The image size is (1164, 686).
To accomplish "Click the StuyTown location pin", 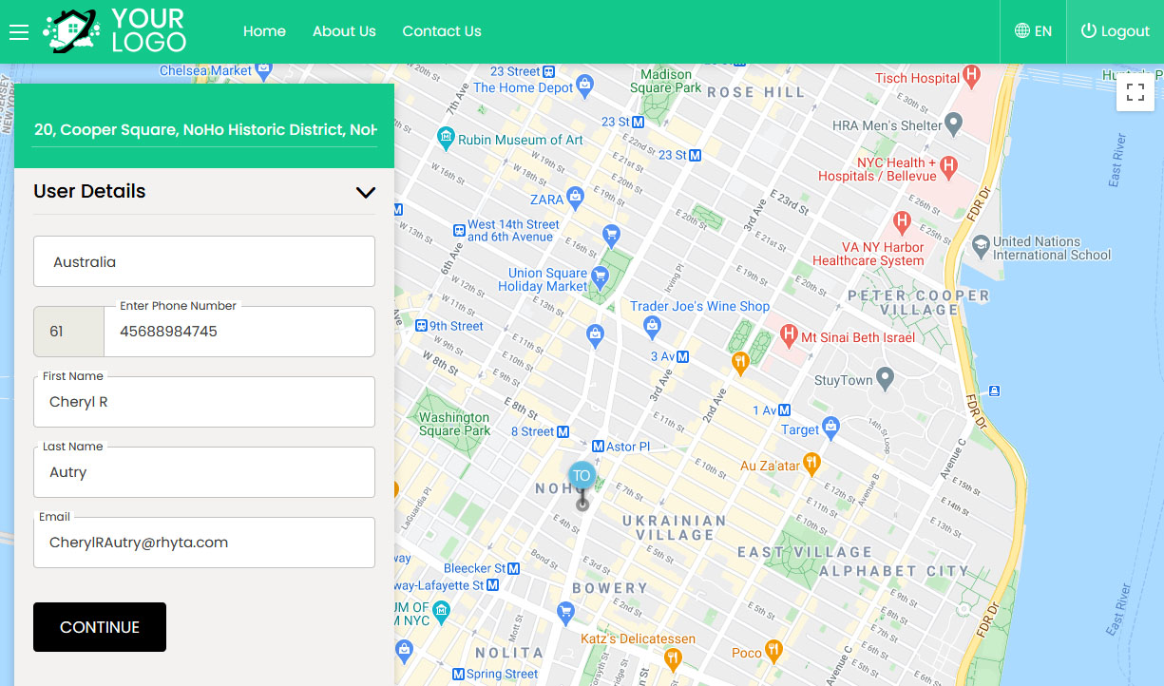I will (886, 379).
